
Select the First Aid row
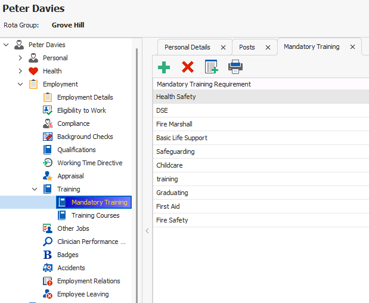pos(261,206)
